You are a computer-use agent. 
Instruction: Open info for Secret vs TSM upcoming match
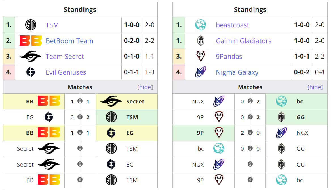tap(80, 148)
